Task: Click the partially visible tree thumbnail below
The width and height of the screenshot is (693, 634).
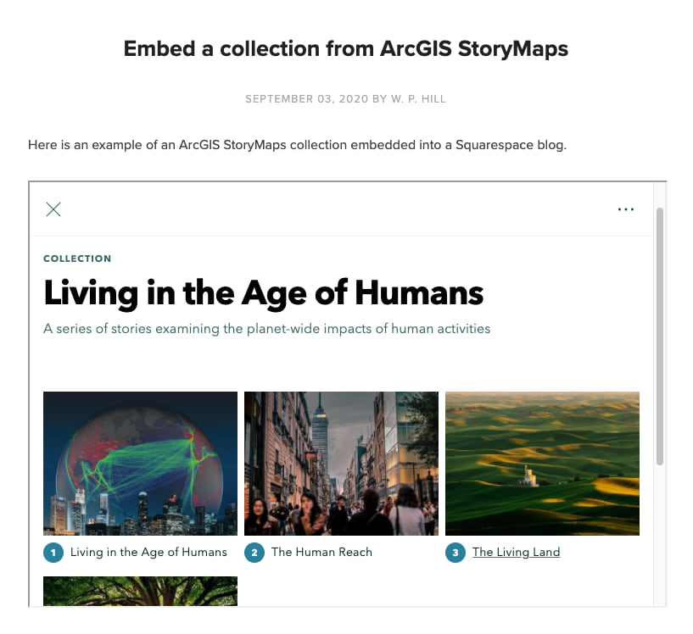Action: (140, 593)
